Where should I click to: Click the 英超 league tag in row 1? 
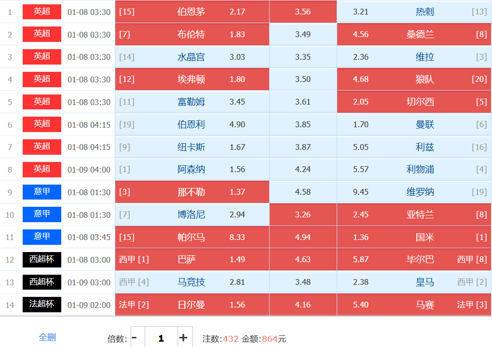(42, 12)
